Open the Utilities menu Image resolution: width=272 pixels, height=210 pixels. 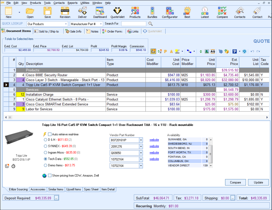(x=85, y=3)
